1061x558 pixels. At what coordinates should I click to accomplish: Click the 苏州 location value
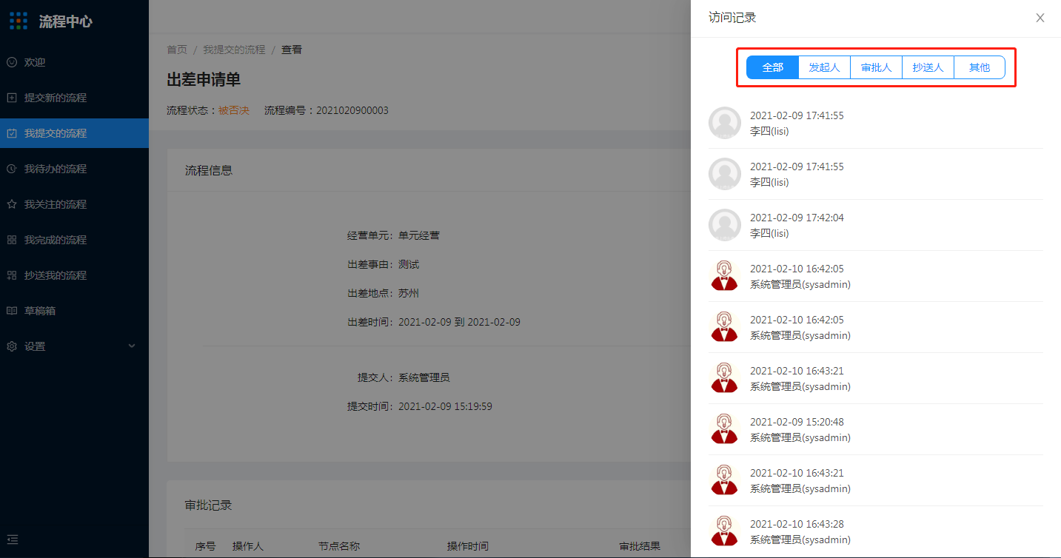click(409, 293)
